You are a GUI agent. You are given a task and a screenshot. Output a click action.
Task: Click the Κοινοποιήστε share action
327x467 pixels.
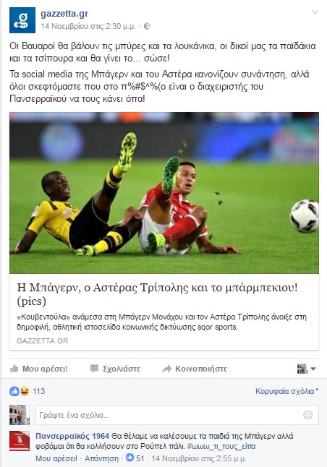195,369
